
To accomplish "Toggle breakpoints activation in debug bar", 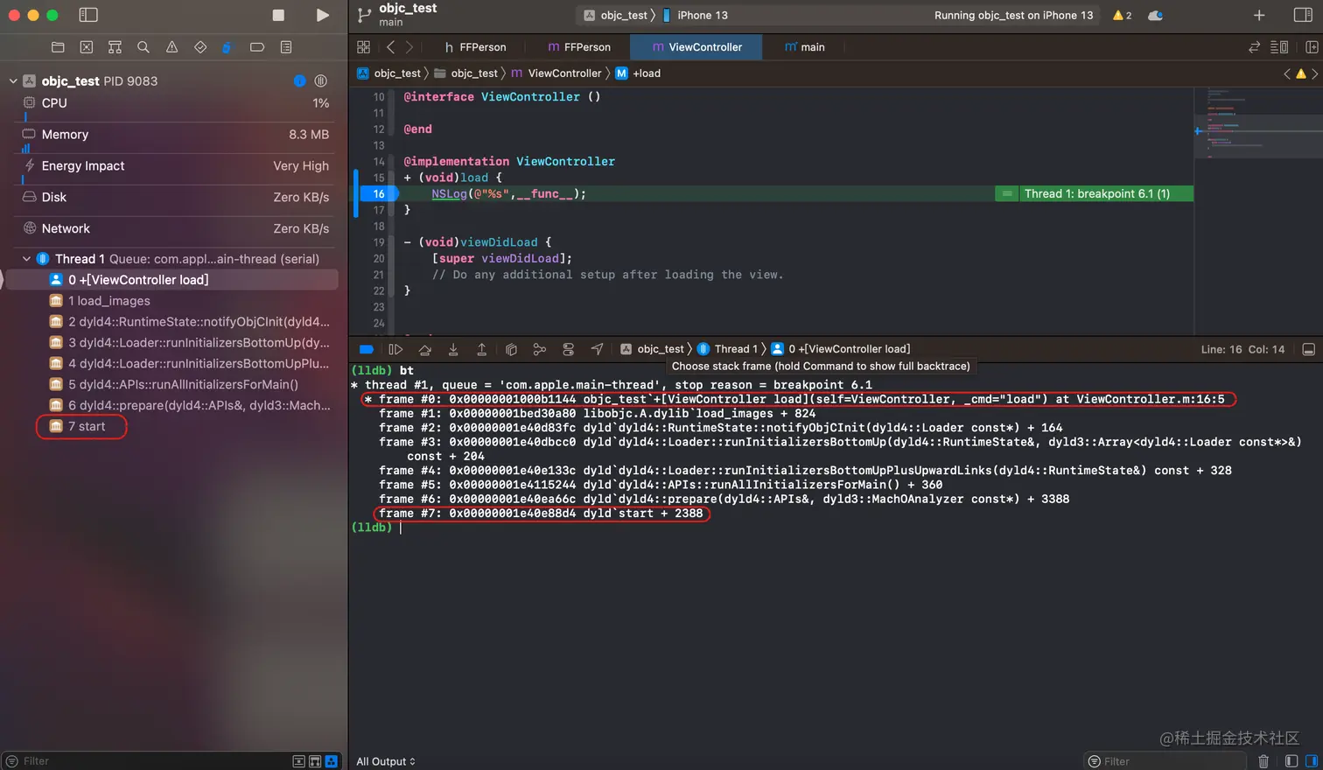I will (x=367, y=349).
